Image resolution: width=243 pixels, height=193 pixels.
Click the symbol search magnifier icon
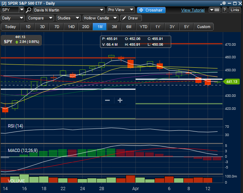point(29,10)
